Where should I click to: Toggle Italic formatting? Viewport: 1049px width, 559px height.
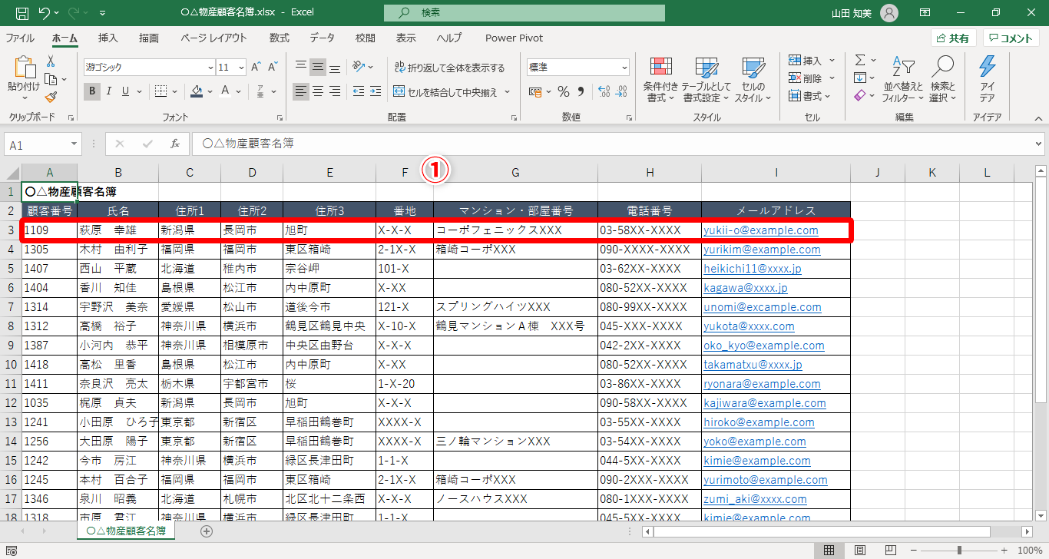tap(109, 91)
